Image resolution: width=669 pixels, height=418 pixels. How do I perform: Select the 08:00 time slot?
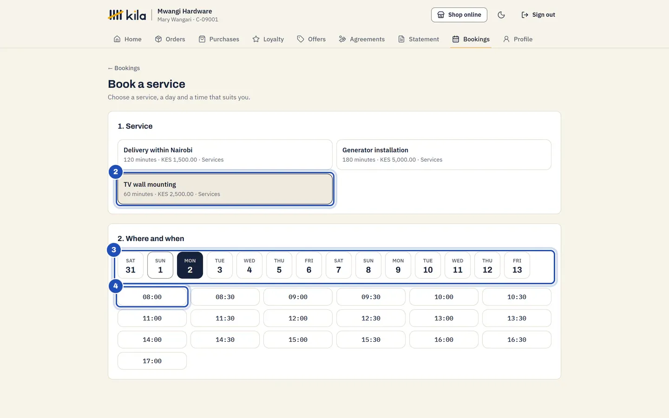pos(152,297)
